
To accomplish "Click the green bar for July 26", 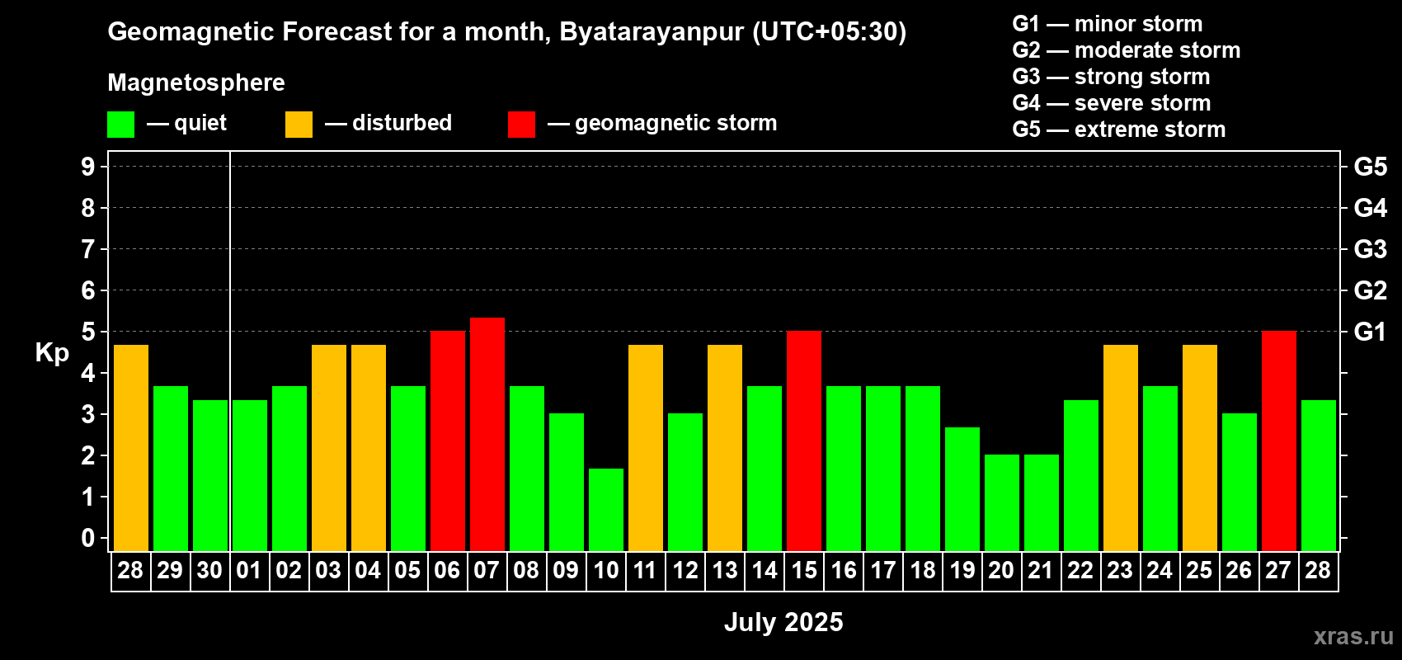I will point(1240,482).
